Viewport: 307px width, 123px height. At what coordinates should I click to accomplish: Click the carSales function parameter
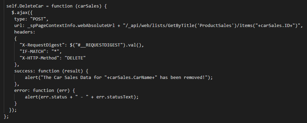click(x=89, y=6)
